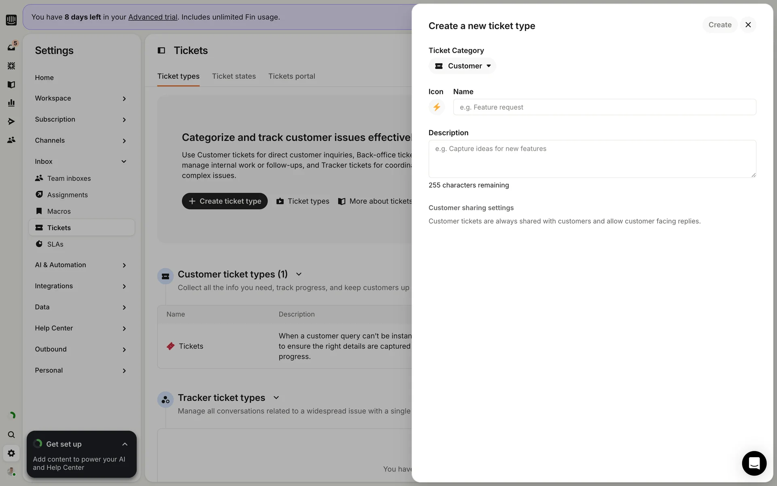Open the Outbound paper plane icon
The height and width of the screenshot is (486, 777).
click(11, 122)
